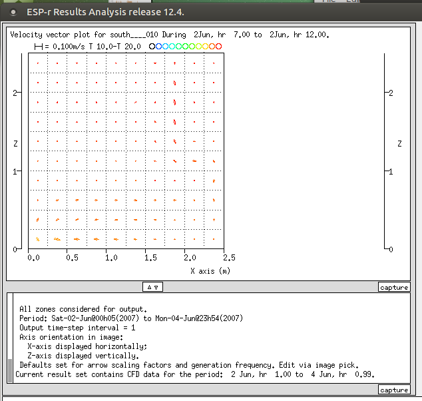Click the first dark blue legend circle
The width and height of the screenshot is (422, 401).
152,47
